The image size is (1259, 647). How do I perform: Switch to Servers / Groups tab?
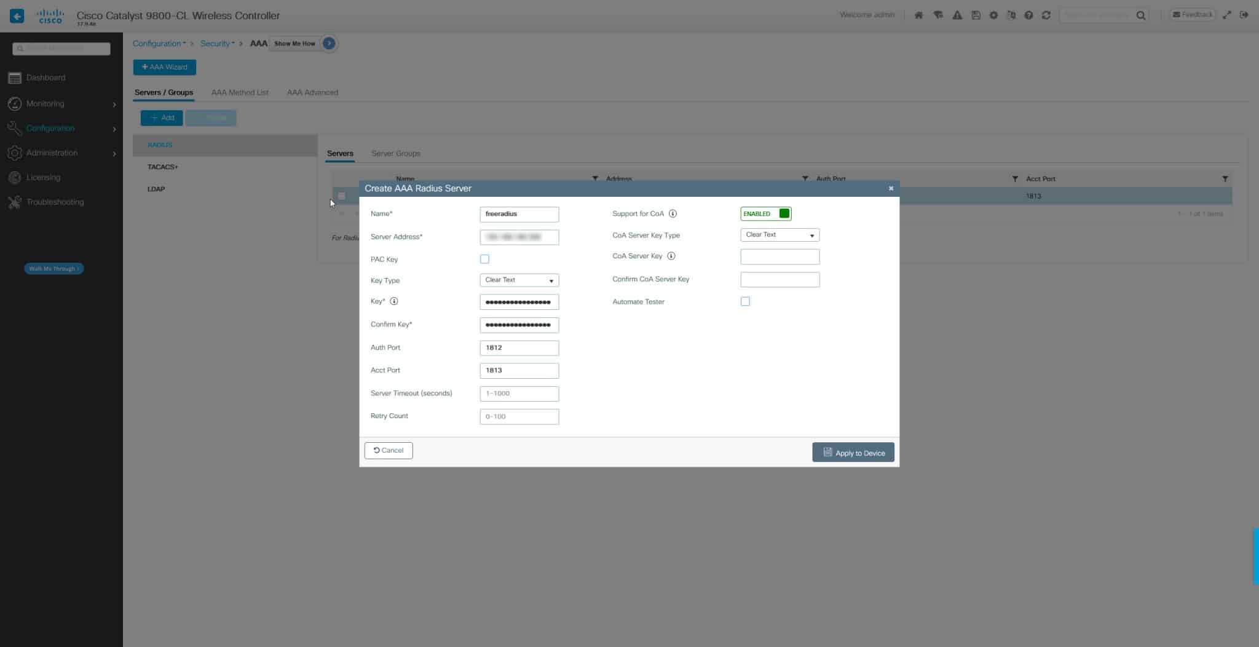coord(164,92)
